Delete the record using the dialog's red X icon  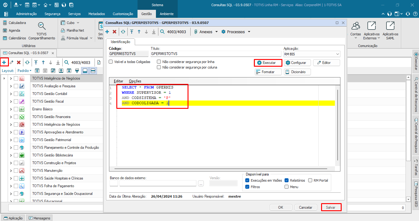pyautogui.click(x=114, y=32)
